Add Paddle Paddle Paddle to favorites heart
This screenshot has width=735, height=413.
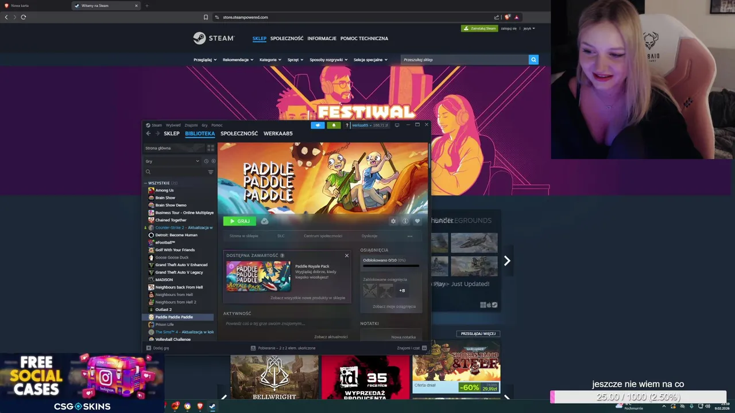(417, 221)
